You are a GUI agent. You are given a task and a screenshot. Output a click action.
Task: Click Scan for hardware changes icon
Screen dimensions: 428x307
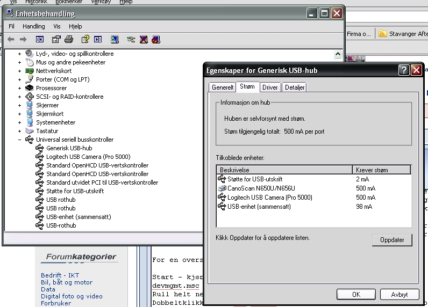pos(115,39)
